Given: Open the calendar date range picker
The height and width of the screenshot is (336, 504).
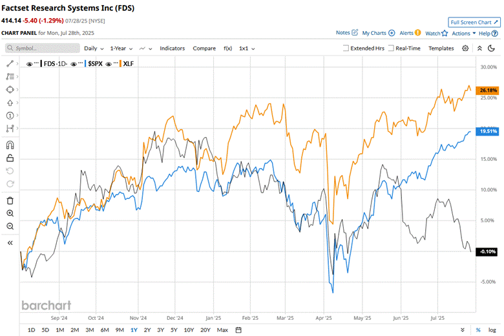Looking at the screenshot, I should (238, 330).
